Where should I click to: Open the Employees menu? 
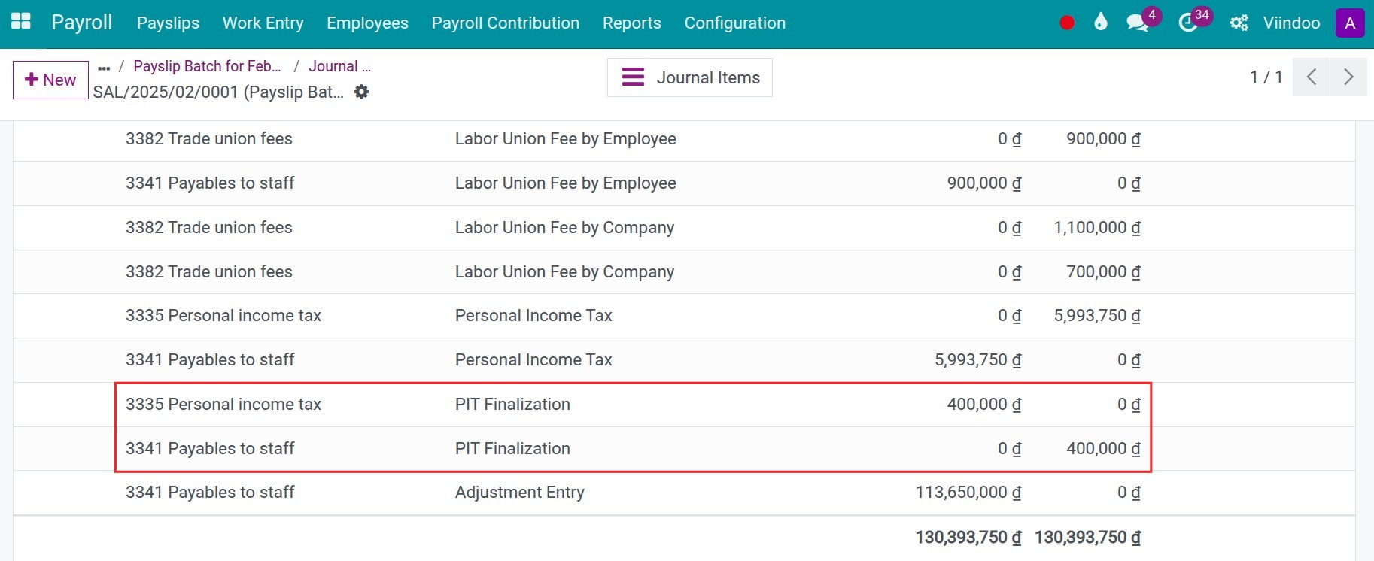pos(368,23)
